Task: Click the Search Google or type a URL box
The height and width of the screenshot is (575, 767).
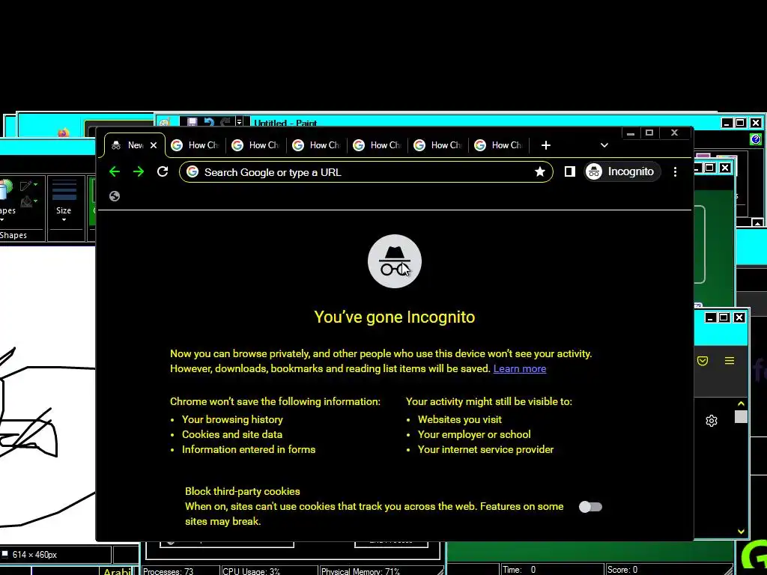Action: pos(366,172)
